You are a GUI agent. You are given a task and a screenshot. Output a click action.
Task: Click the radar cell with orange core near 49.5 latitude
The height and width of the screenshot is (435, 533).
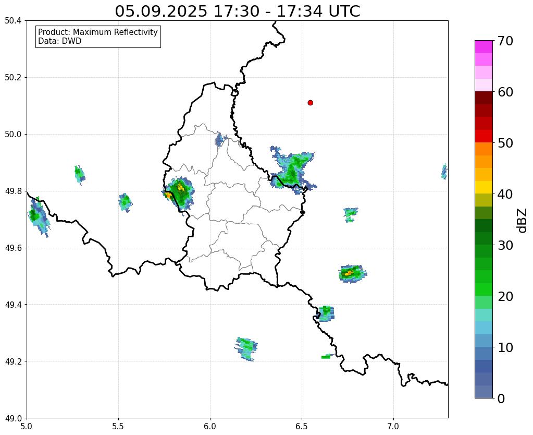(353, 273)
